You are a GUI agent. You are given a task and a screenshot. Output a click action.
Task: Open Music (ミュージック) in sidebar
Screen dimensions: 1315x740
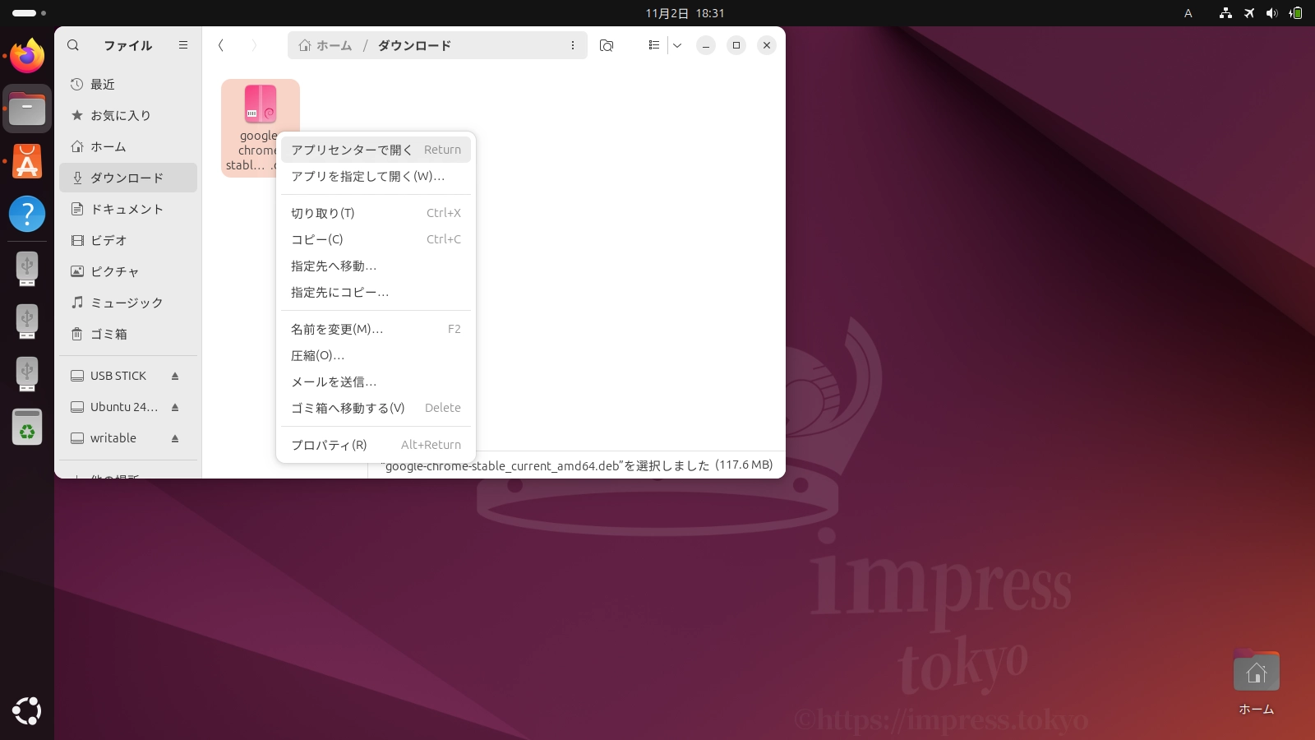(x=128, y=303)
